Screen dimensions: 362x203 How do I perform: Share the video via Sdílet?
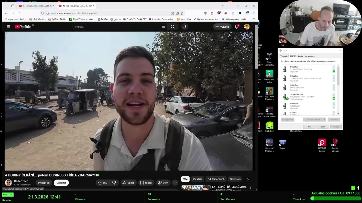click(128, 183)
